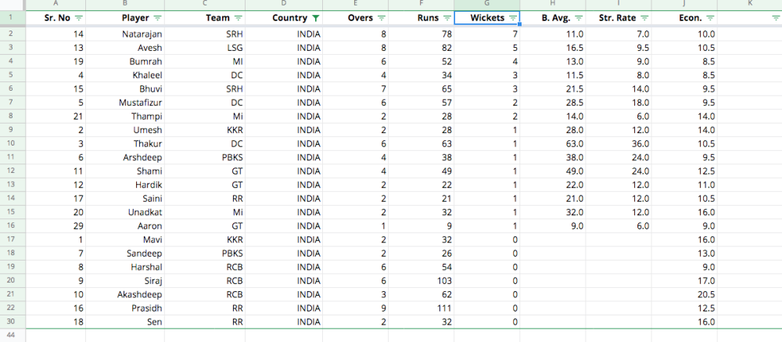This screenshot has height=342, width=782.
Task: Select row 10 header
Action: 13,144
